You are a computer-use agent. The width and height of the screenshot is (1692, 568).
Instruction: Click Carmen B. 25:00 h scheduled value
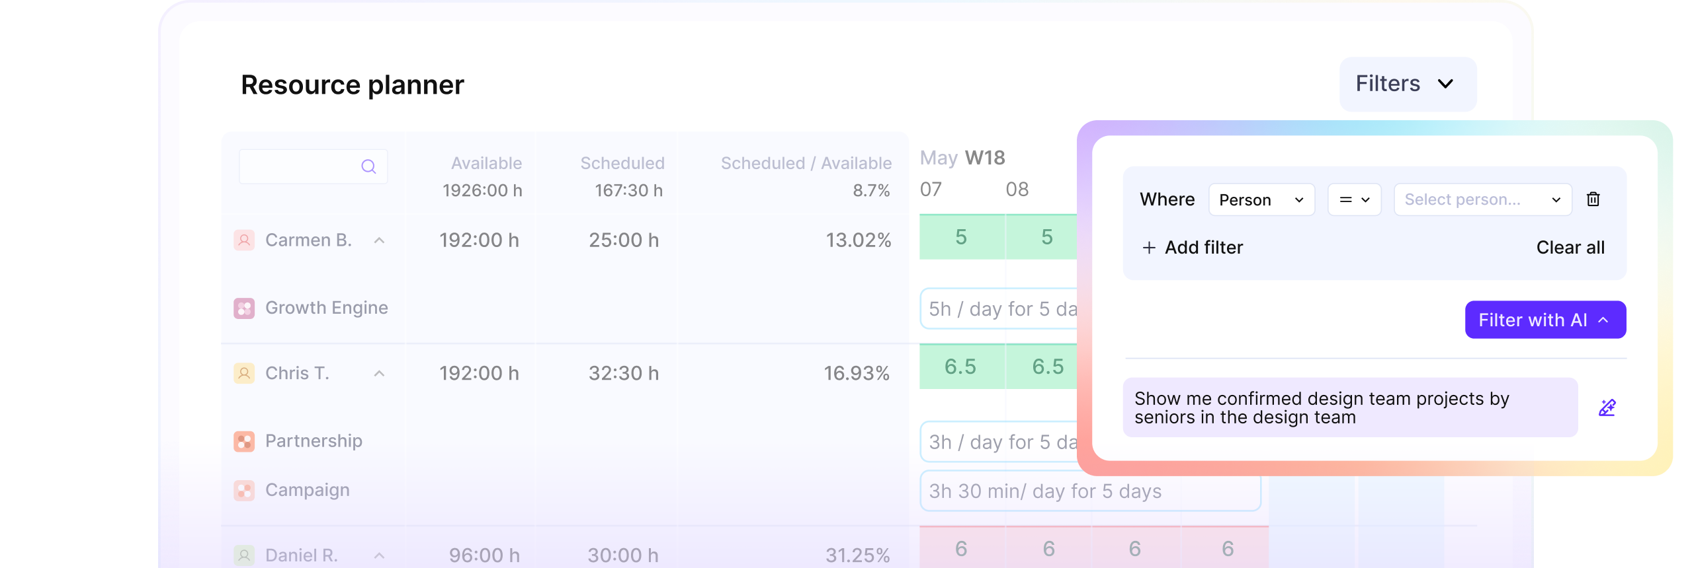pos(624,240)
